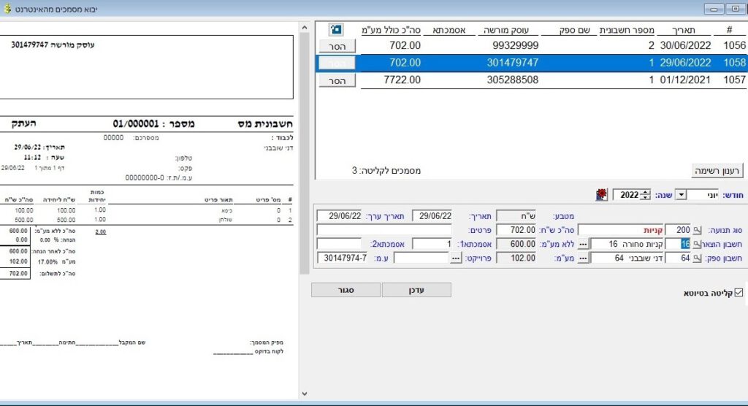Click ellipsis button next to דני שובבני account
Screen dimensions: 748x406
point(583,258)
